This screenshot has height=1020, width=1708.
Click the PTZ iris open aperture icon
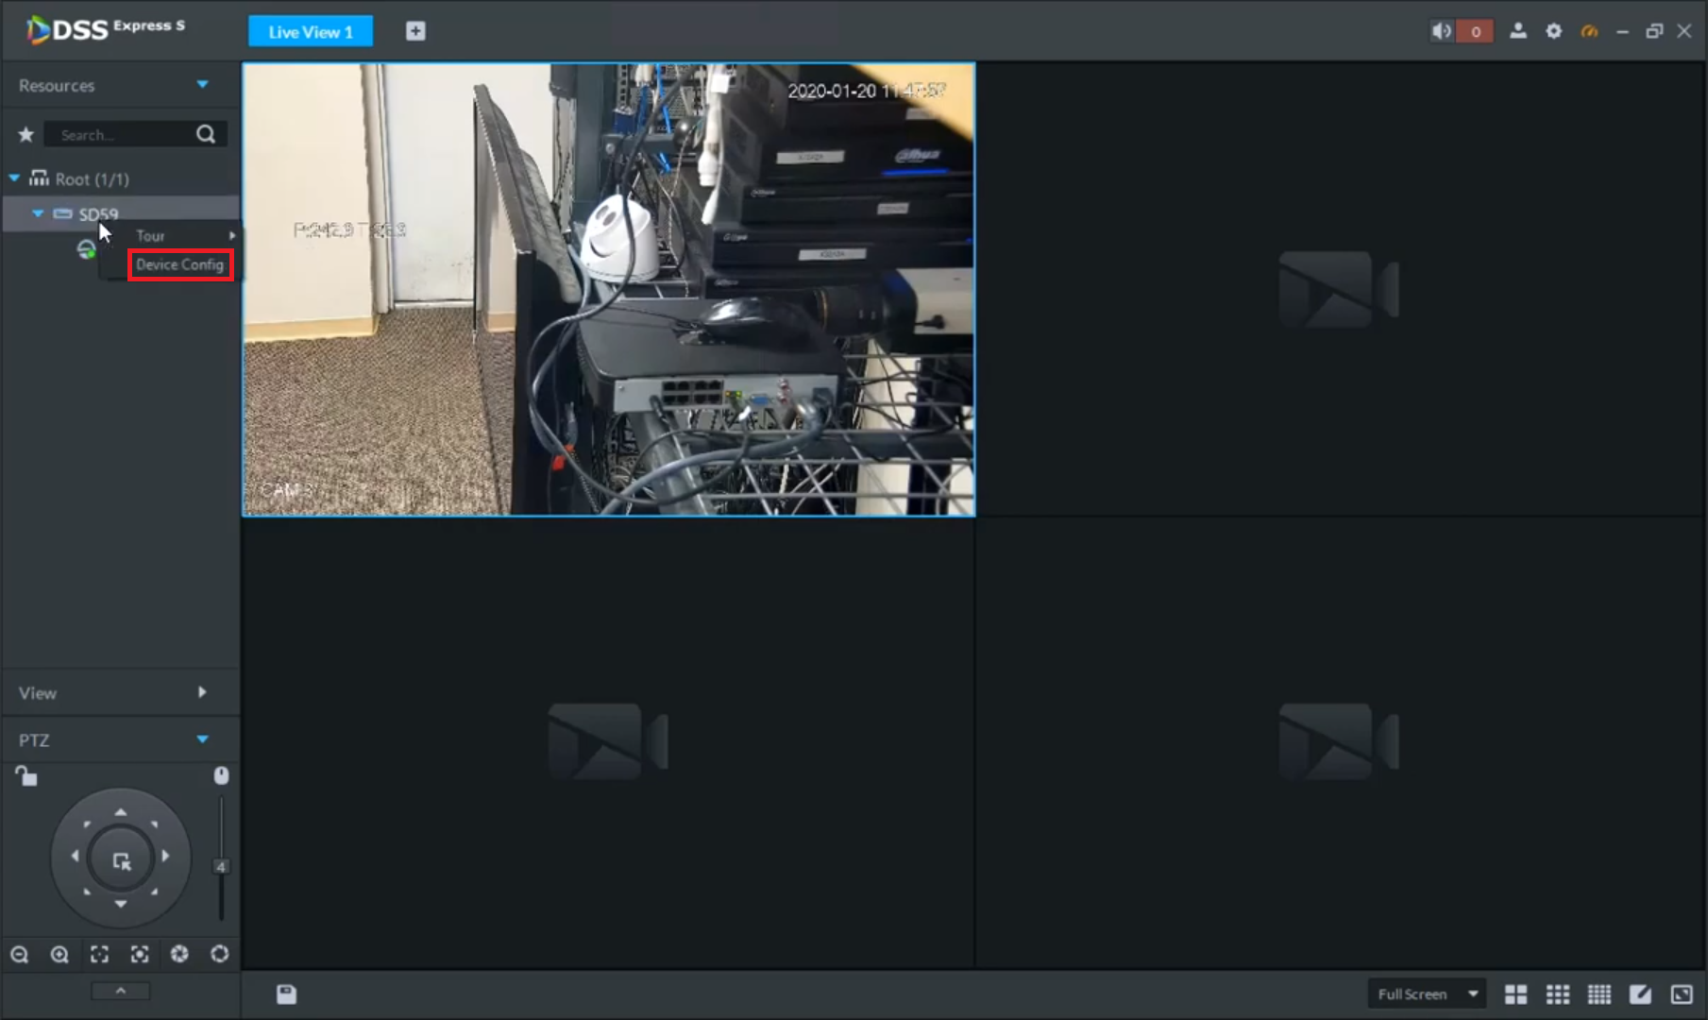tap(220, 955)
